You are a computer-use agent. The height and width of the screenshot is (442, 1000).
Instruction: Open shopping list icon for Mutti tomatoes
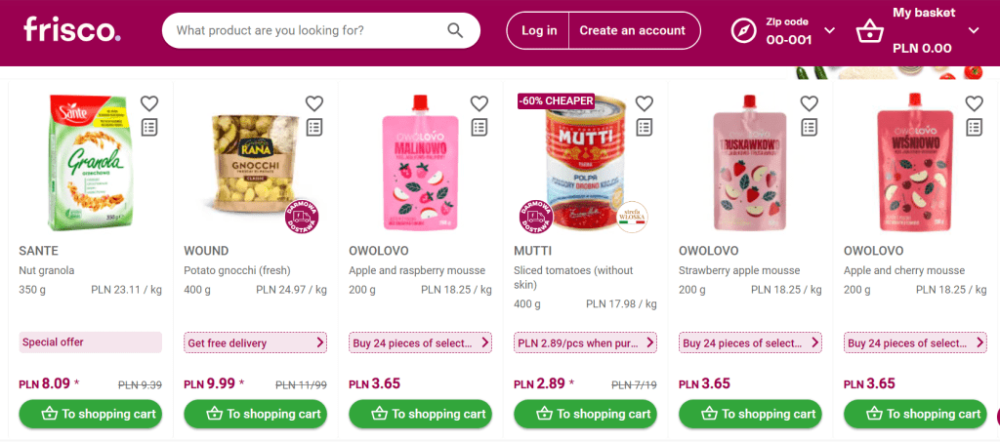645,127
